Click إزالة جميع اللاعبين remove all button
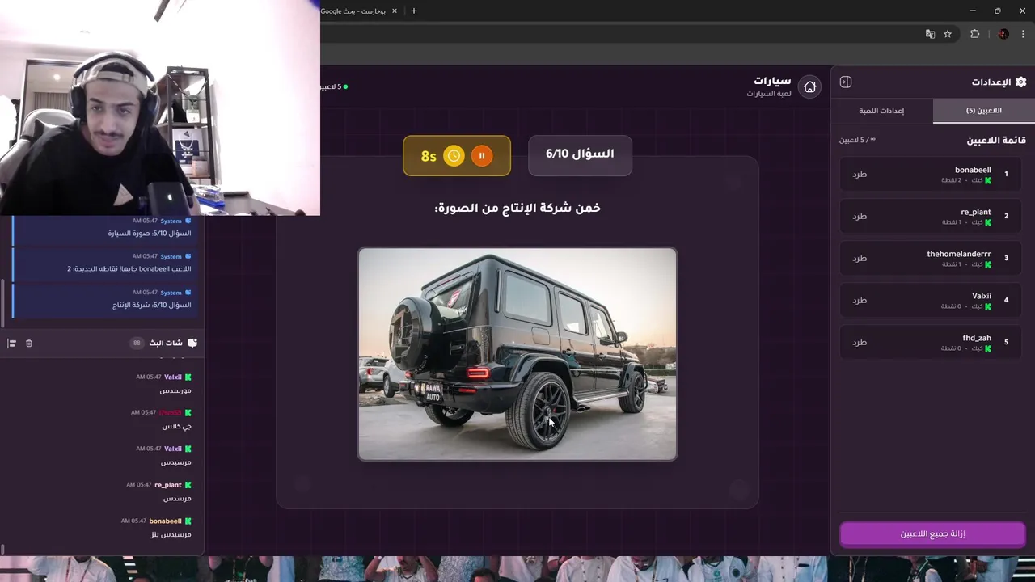 click(932, 534)
